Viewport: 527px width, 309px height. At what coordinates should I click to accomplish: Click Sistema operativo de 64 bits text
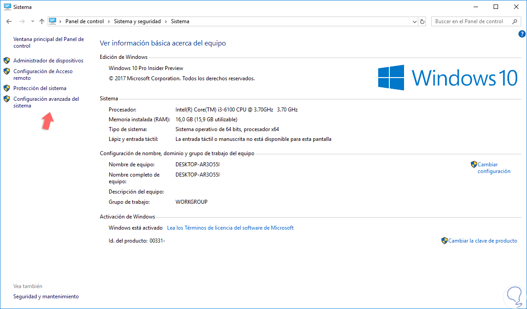(x=227, y=129)
